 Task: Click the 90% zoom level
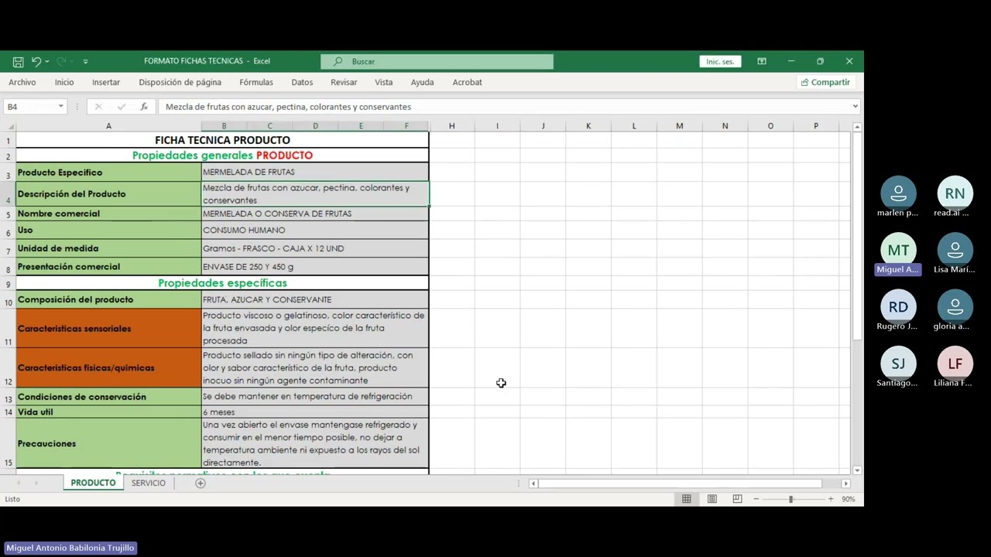(848, 499)
